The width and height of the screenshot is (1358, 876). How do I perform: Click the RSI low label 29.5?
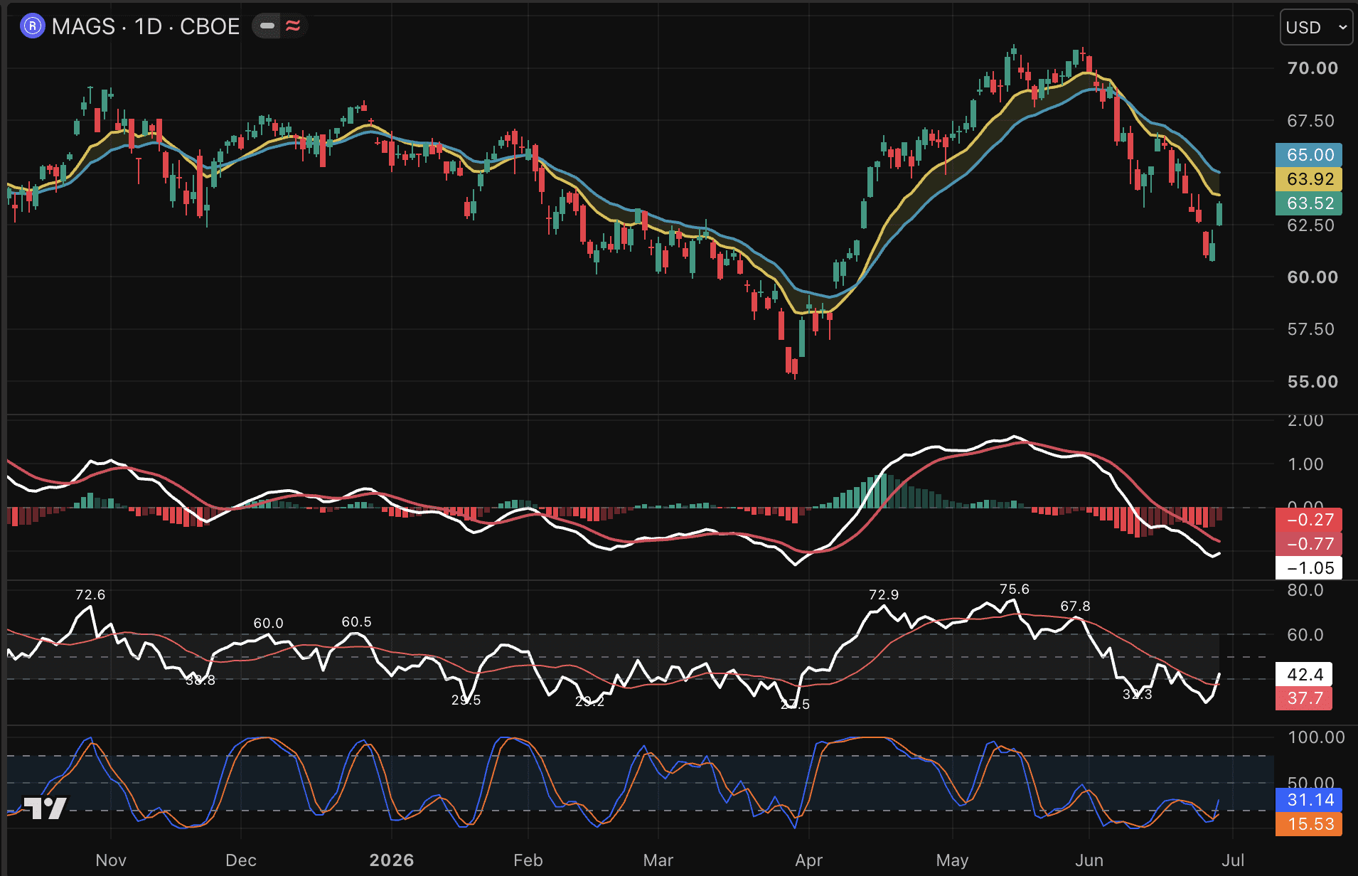[x=466, y=700]
